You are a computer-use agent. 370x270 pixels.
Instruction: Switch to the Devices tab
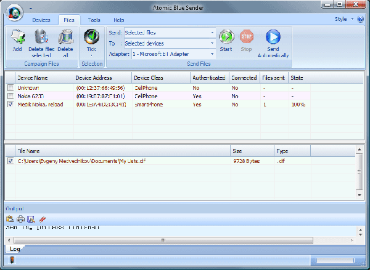pyautogui.click(x=41, y=20)
